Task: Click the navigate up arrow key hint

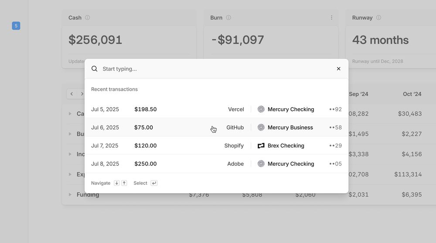Action: point(124,183)
